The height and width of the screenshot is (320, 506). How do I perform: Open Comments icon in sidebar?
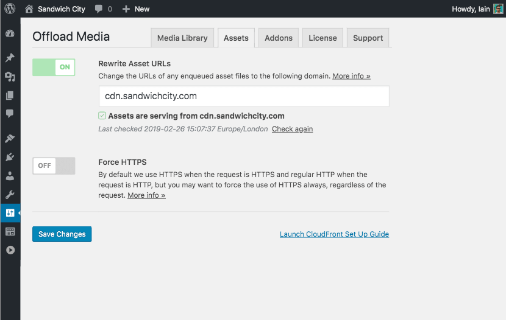10,114
